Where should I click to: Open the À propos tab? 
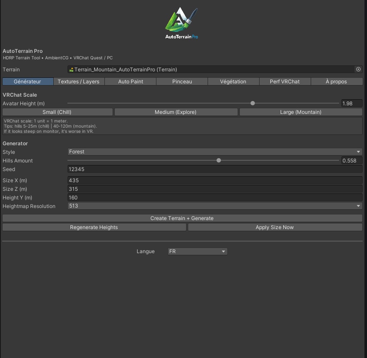(336, 82)
